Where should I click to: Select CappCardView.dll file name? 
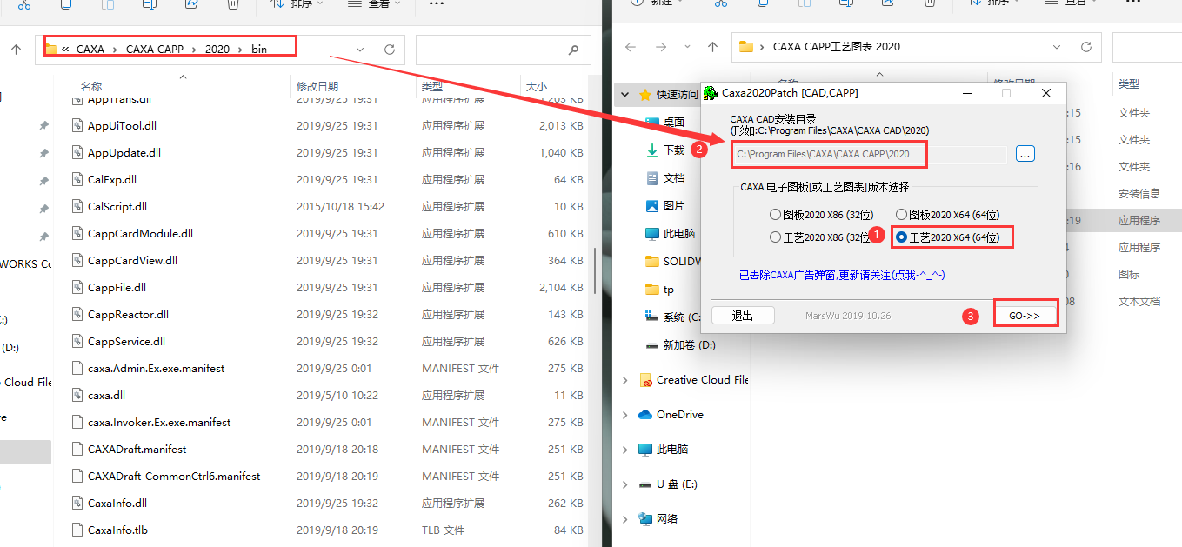coord(132,260)
